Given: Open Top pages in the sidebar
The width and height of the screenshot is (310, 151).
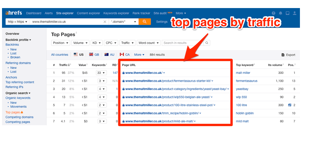Looking at the screenshot, I should (x=13, y=112).
